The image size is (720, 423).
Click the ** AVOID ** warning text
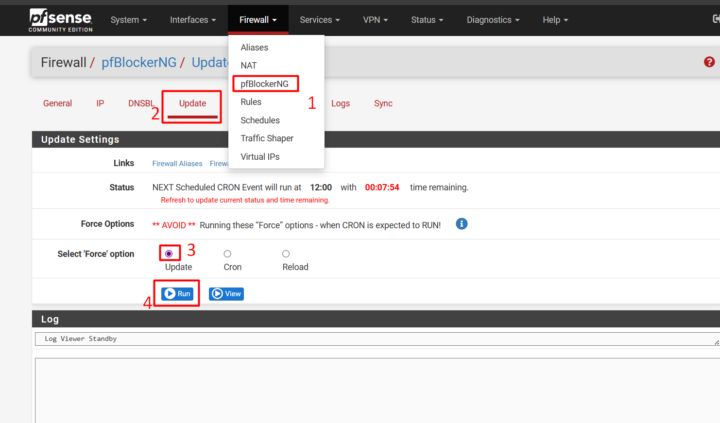tap(174, 225)
